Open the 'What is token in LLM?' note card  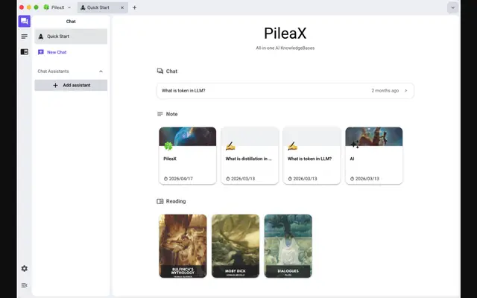click(312, 156)
